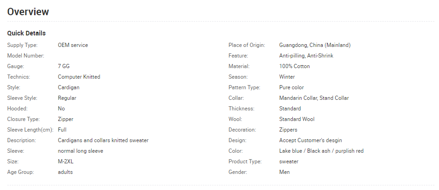Click the Accept Customer's desgin text
This screenshot has width=439, height=190.
tap(310, 140)
